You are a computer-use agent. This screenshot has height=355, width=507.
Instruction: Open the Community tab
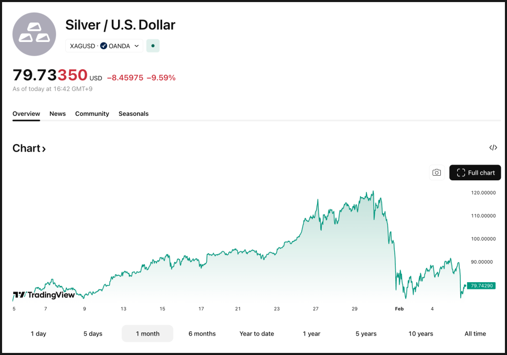pos(92,114)
